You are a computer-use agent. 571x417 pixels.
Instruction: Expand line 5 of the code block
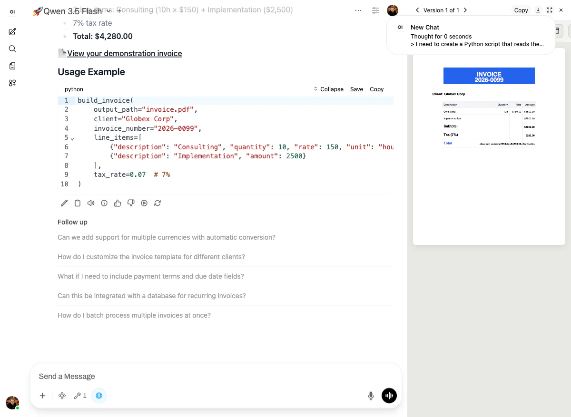coord(72,138)
